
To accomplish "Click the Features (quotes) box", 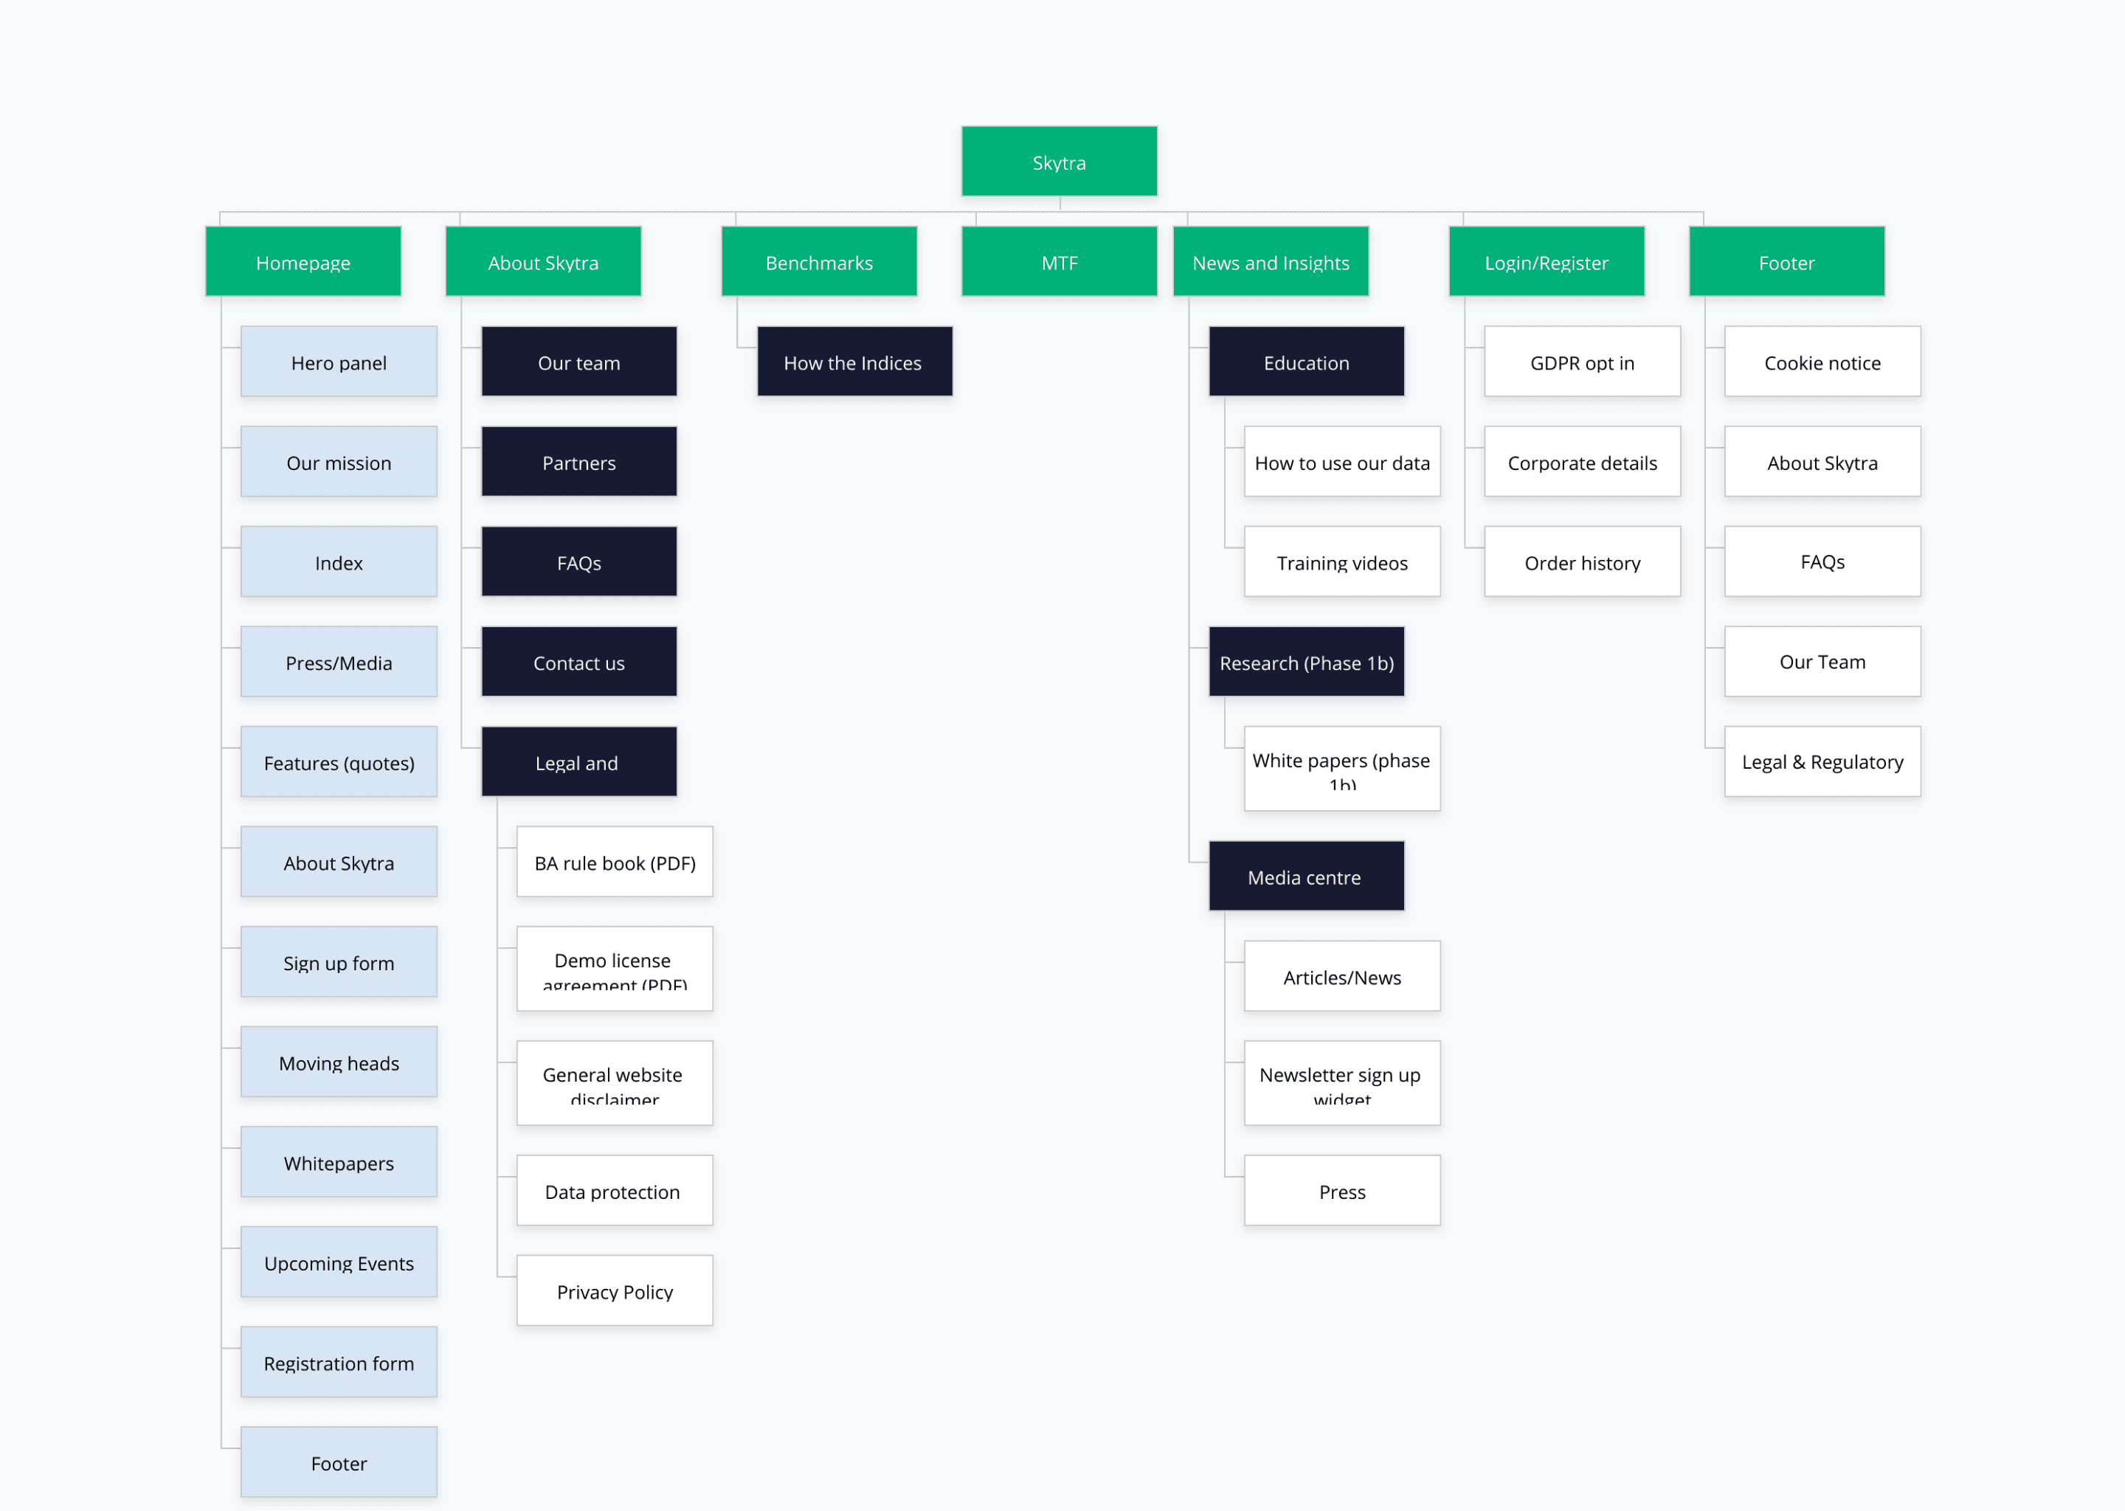I will pos(339,762).
